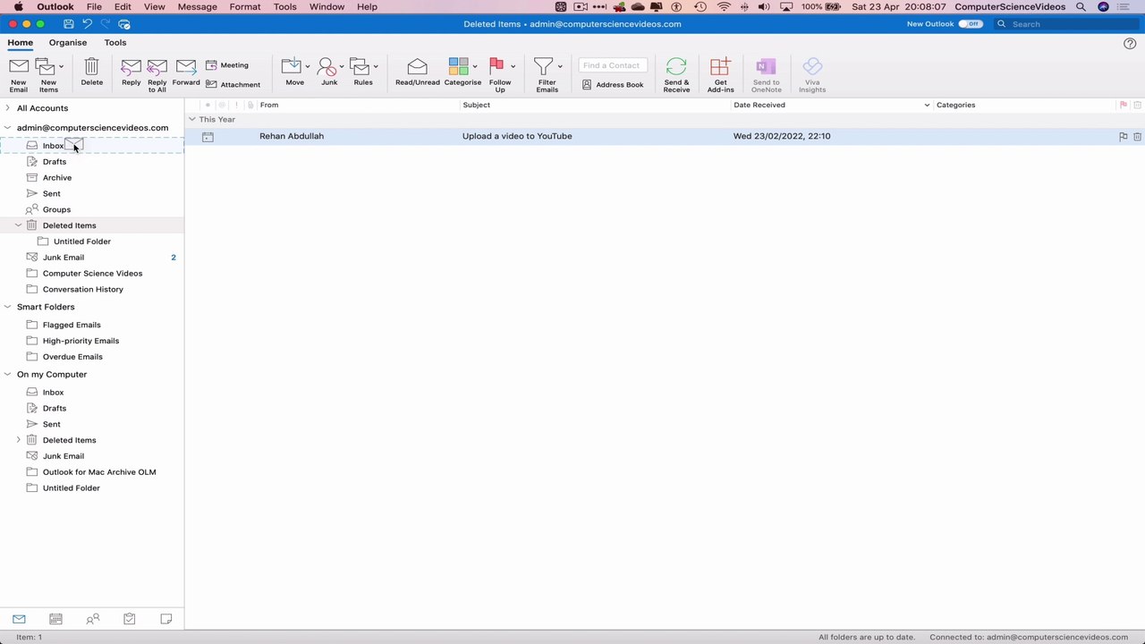Click the Follow Up flag icon
The image size is (1145, 644).
496,67
